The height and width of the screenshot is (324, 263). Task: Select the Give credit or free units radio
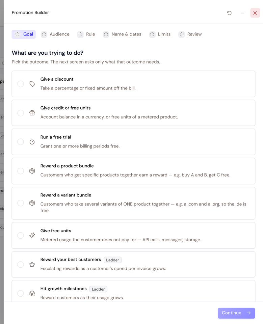pyautogui.click(x=21, y=113)
